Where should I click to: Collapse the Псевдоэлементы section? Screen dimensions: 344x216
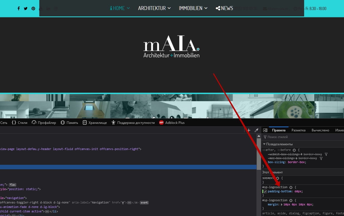(x=264, y=144)
